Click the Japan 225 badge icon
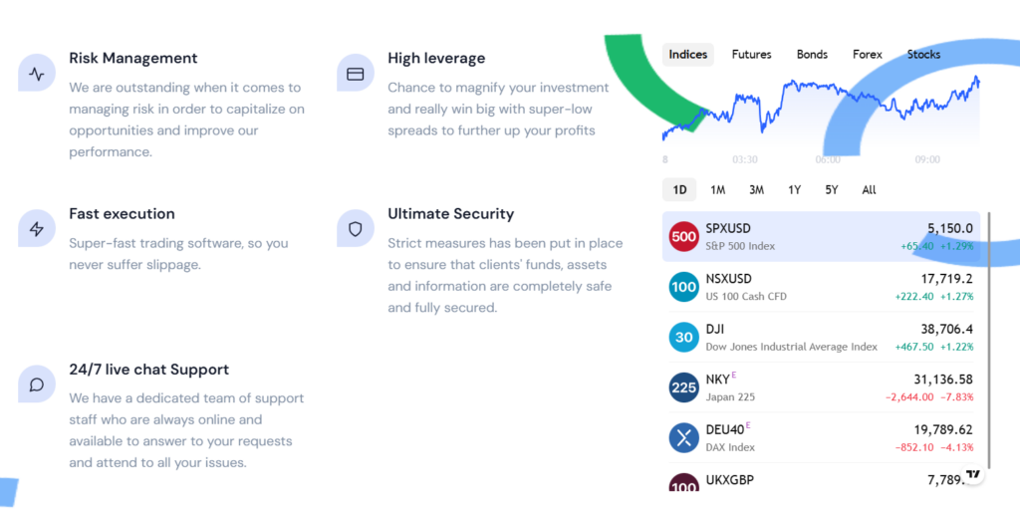1020x514 pixels. [x=684, y=387]
